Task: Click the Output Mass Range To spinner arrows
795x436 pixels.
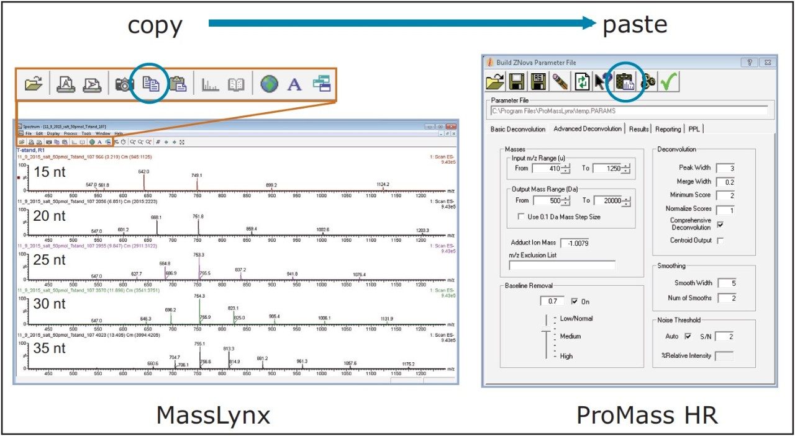Action: point(626,201)
